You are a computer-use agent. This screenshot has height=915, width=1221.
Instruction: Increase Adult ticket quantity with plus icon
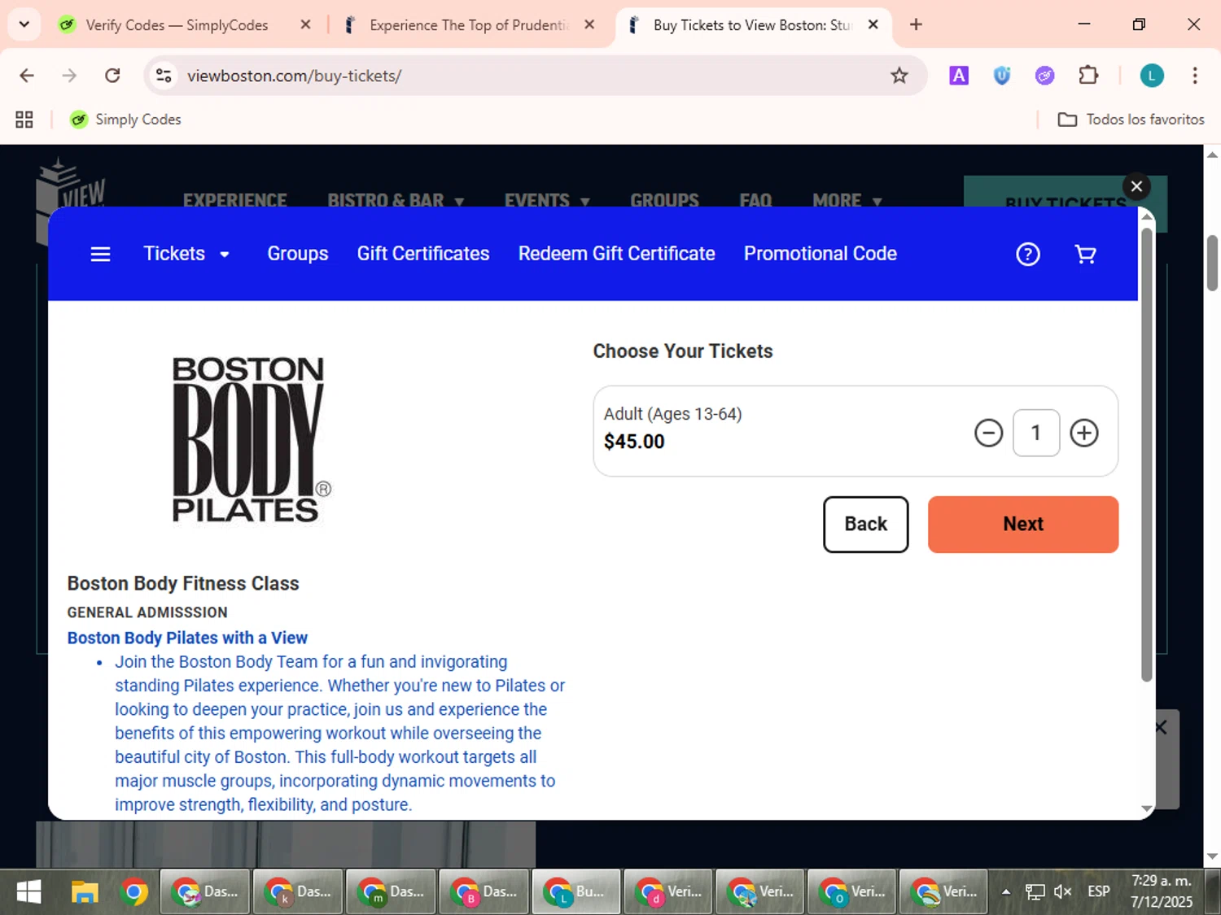pyautogui.click(x=1083, y=433)
